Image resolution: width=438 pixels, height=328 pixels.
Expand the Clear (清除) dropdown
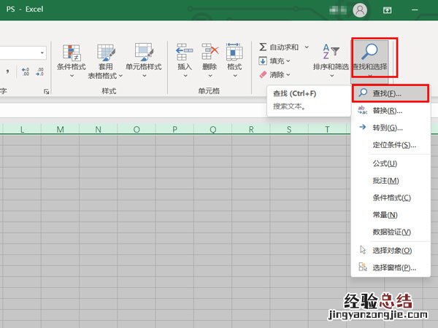click(289, 74)
